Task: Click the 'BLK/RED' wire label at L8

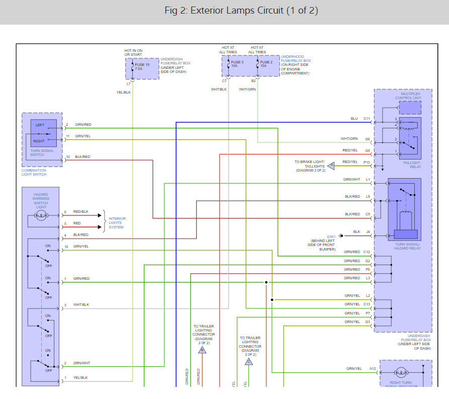Action: click(352, 197)
